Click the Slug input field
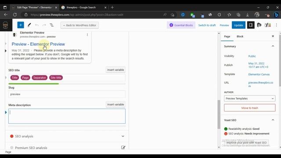This screenshot has width=281, height=158. click(x=67, y=94)
